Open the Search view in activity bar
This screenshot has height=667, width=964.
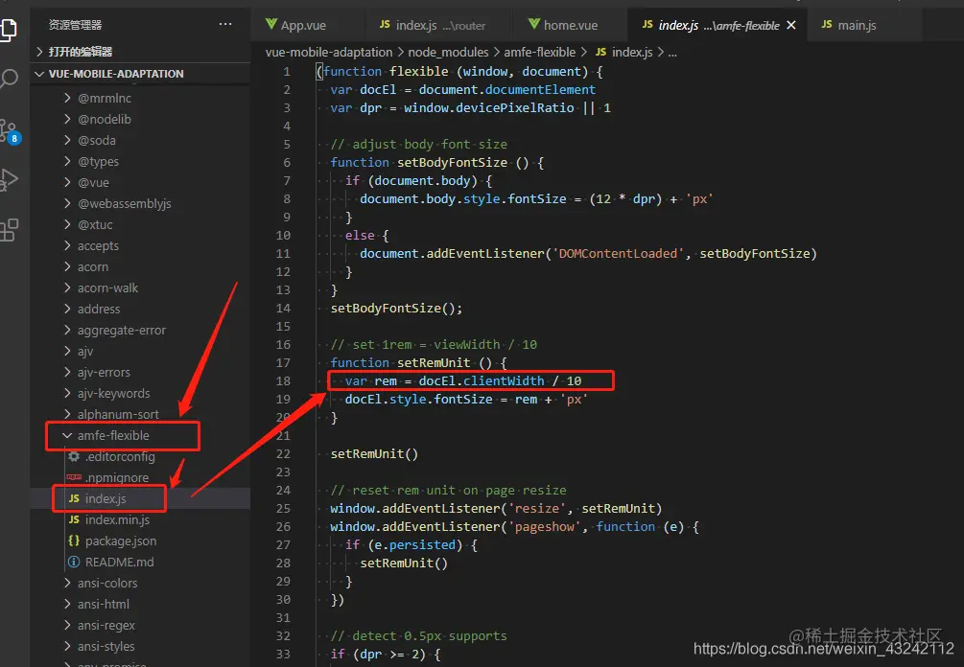[9, 79]
